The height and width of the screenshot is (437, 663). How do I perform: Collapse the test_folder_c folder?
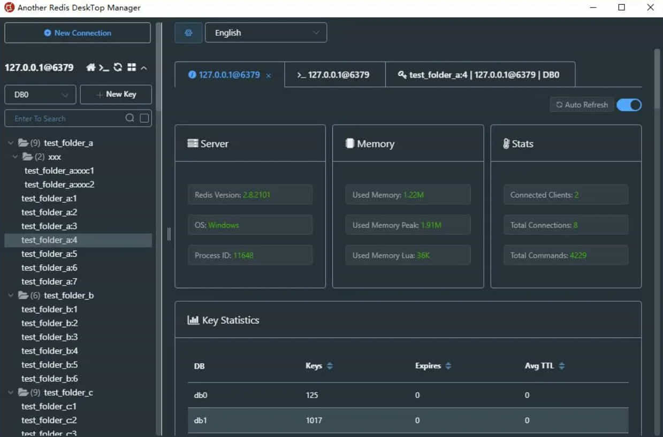[11, 392]
